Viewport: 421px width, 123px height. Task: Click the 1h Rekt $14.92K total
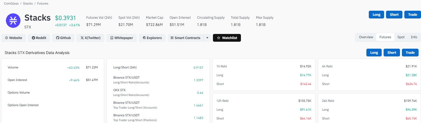(306, 66)
